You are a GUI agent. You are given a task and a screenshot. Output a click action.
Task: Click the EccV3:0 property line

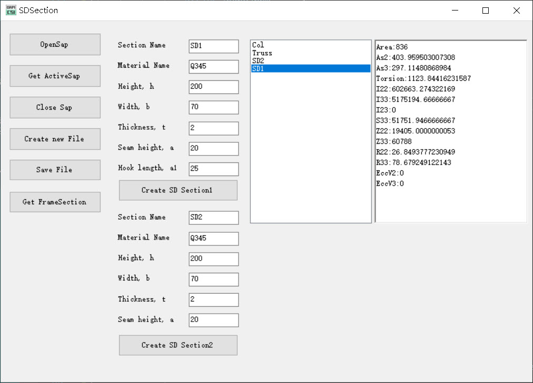(x=390, y=184)
